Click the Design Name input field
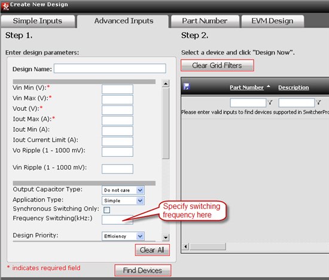Screen dimensions: 329x280 pyautogui.click(x=110, y=68)
